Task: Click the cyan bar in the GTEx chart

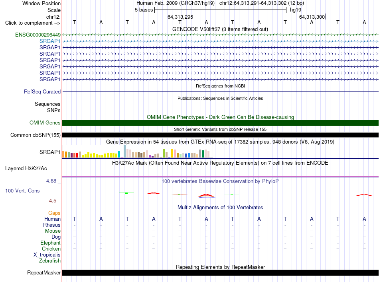Action: (119, 154)
